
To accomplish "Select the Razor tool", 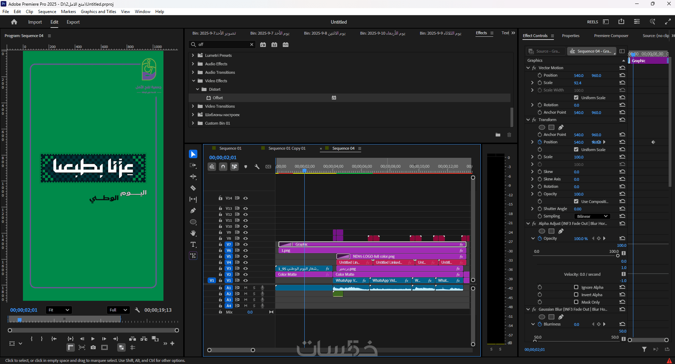I will point(193,188).
